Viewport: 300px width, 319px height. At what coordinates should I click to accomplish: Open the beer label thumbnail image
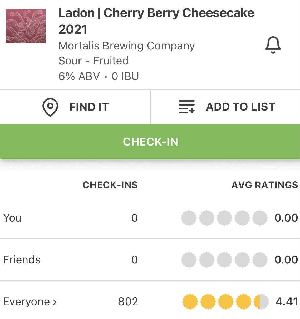(x=26, y=26)
